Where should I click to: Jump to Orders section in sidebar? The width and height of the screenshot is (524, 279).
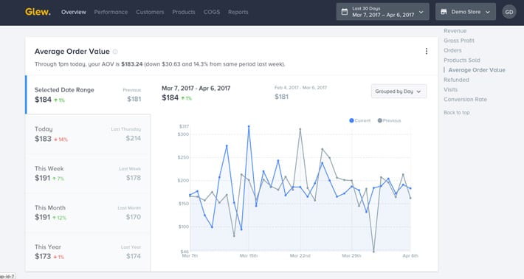coord(452,50)
